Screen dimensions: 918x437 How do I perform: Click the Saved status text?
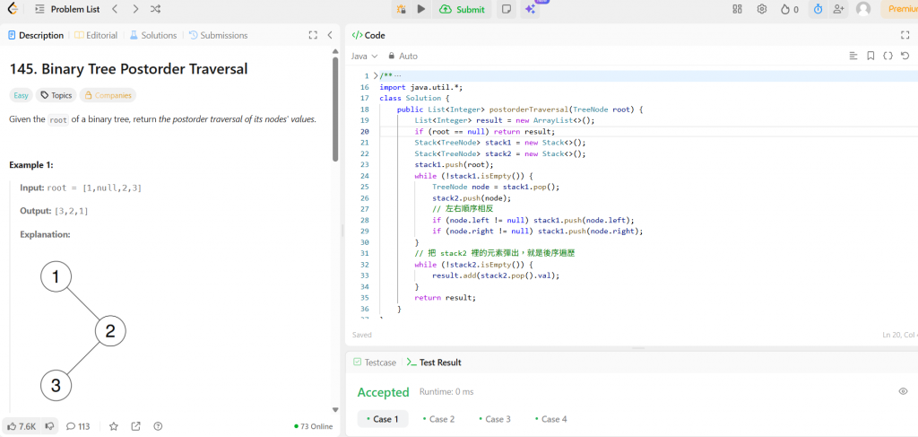pyautogui.click(x=362, y=335)
